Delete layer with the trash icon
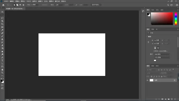 pyautogui.click(x=175, y=99)
